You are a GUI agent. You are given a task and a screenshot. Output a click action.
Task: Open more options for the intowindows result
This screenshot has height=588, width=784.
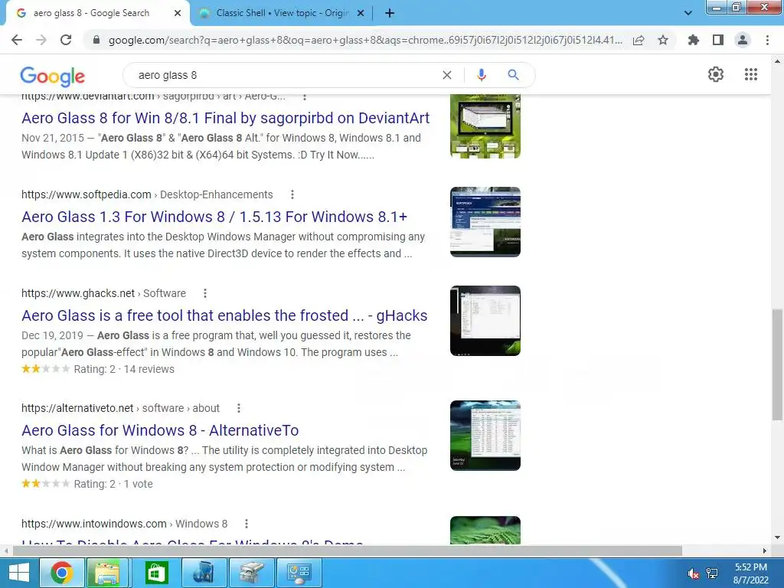tap(247, 524)
